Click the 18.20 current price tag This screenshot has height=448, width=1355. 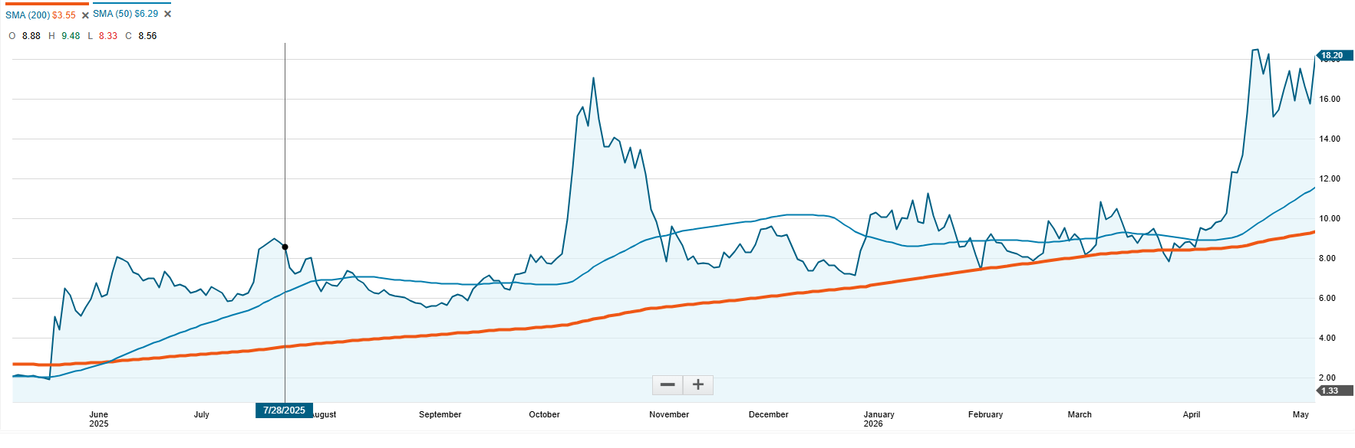(x=1334, y=55)
